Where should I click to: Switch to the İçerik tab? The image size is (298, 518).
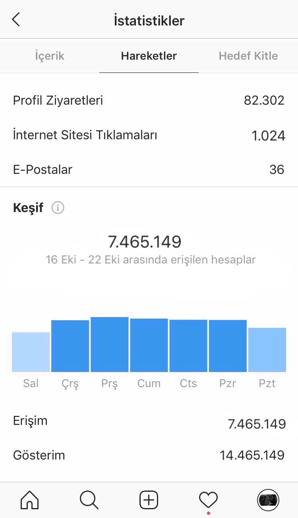pos(50,56)
